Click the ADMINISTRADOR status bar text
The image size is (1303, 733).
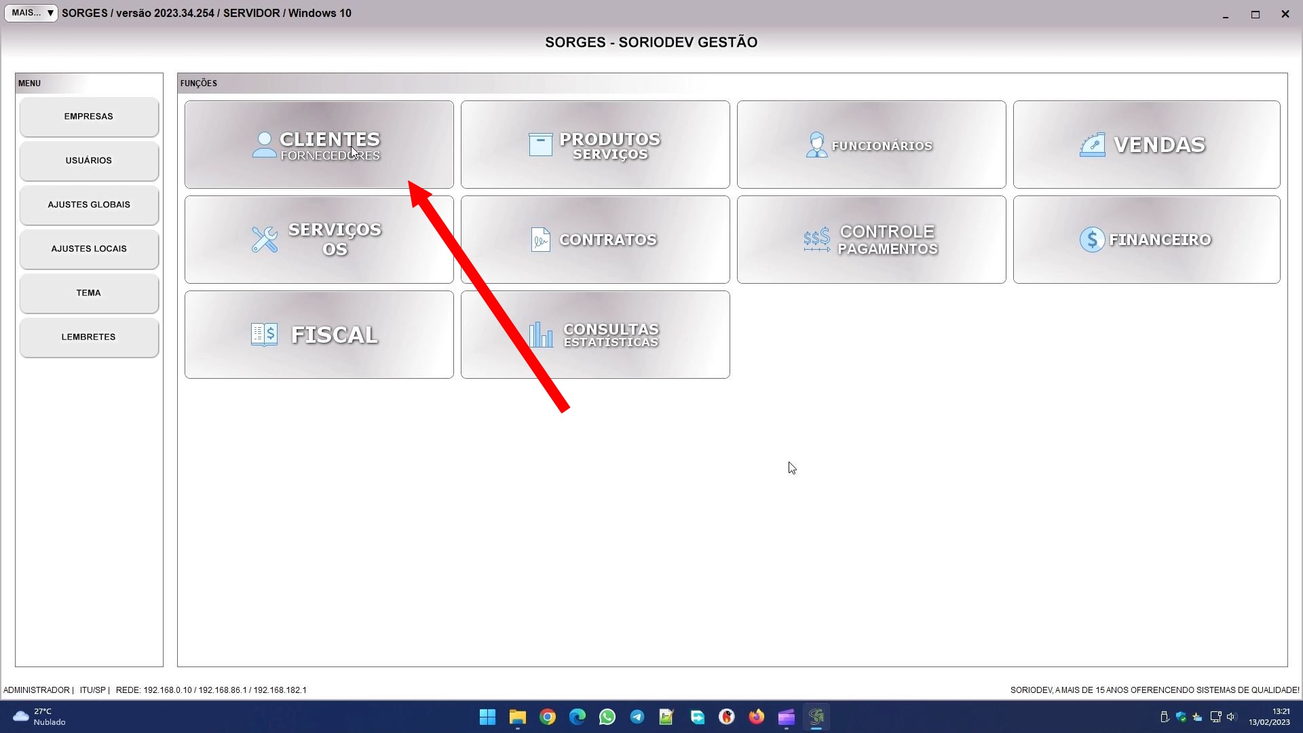37,690
